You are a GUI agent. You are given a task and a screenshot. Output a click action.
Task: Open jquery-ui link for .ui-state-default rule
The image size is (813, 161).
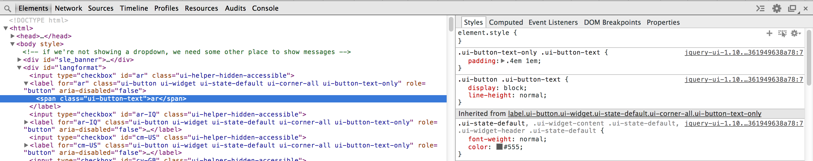pyautogui.click(x=743, y=123)
